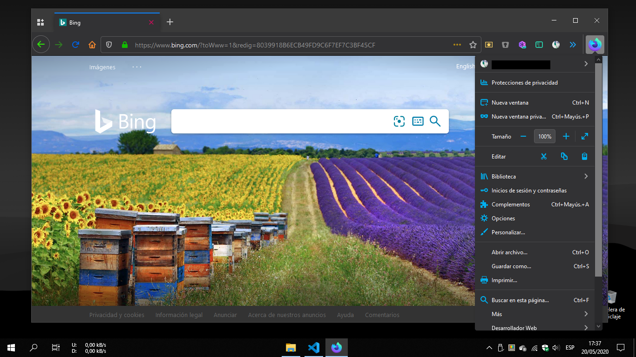Image resolution: width=636 pixels, height=357 pixels.
Task: Click the Paste clipboard icon
Action: pyautogui.click(x=585, y=157)
